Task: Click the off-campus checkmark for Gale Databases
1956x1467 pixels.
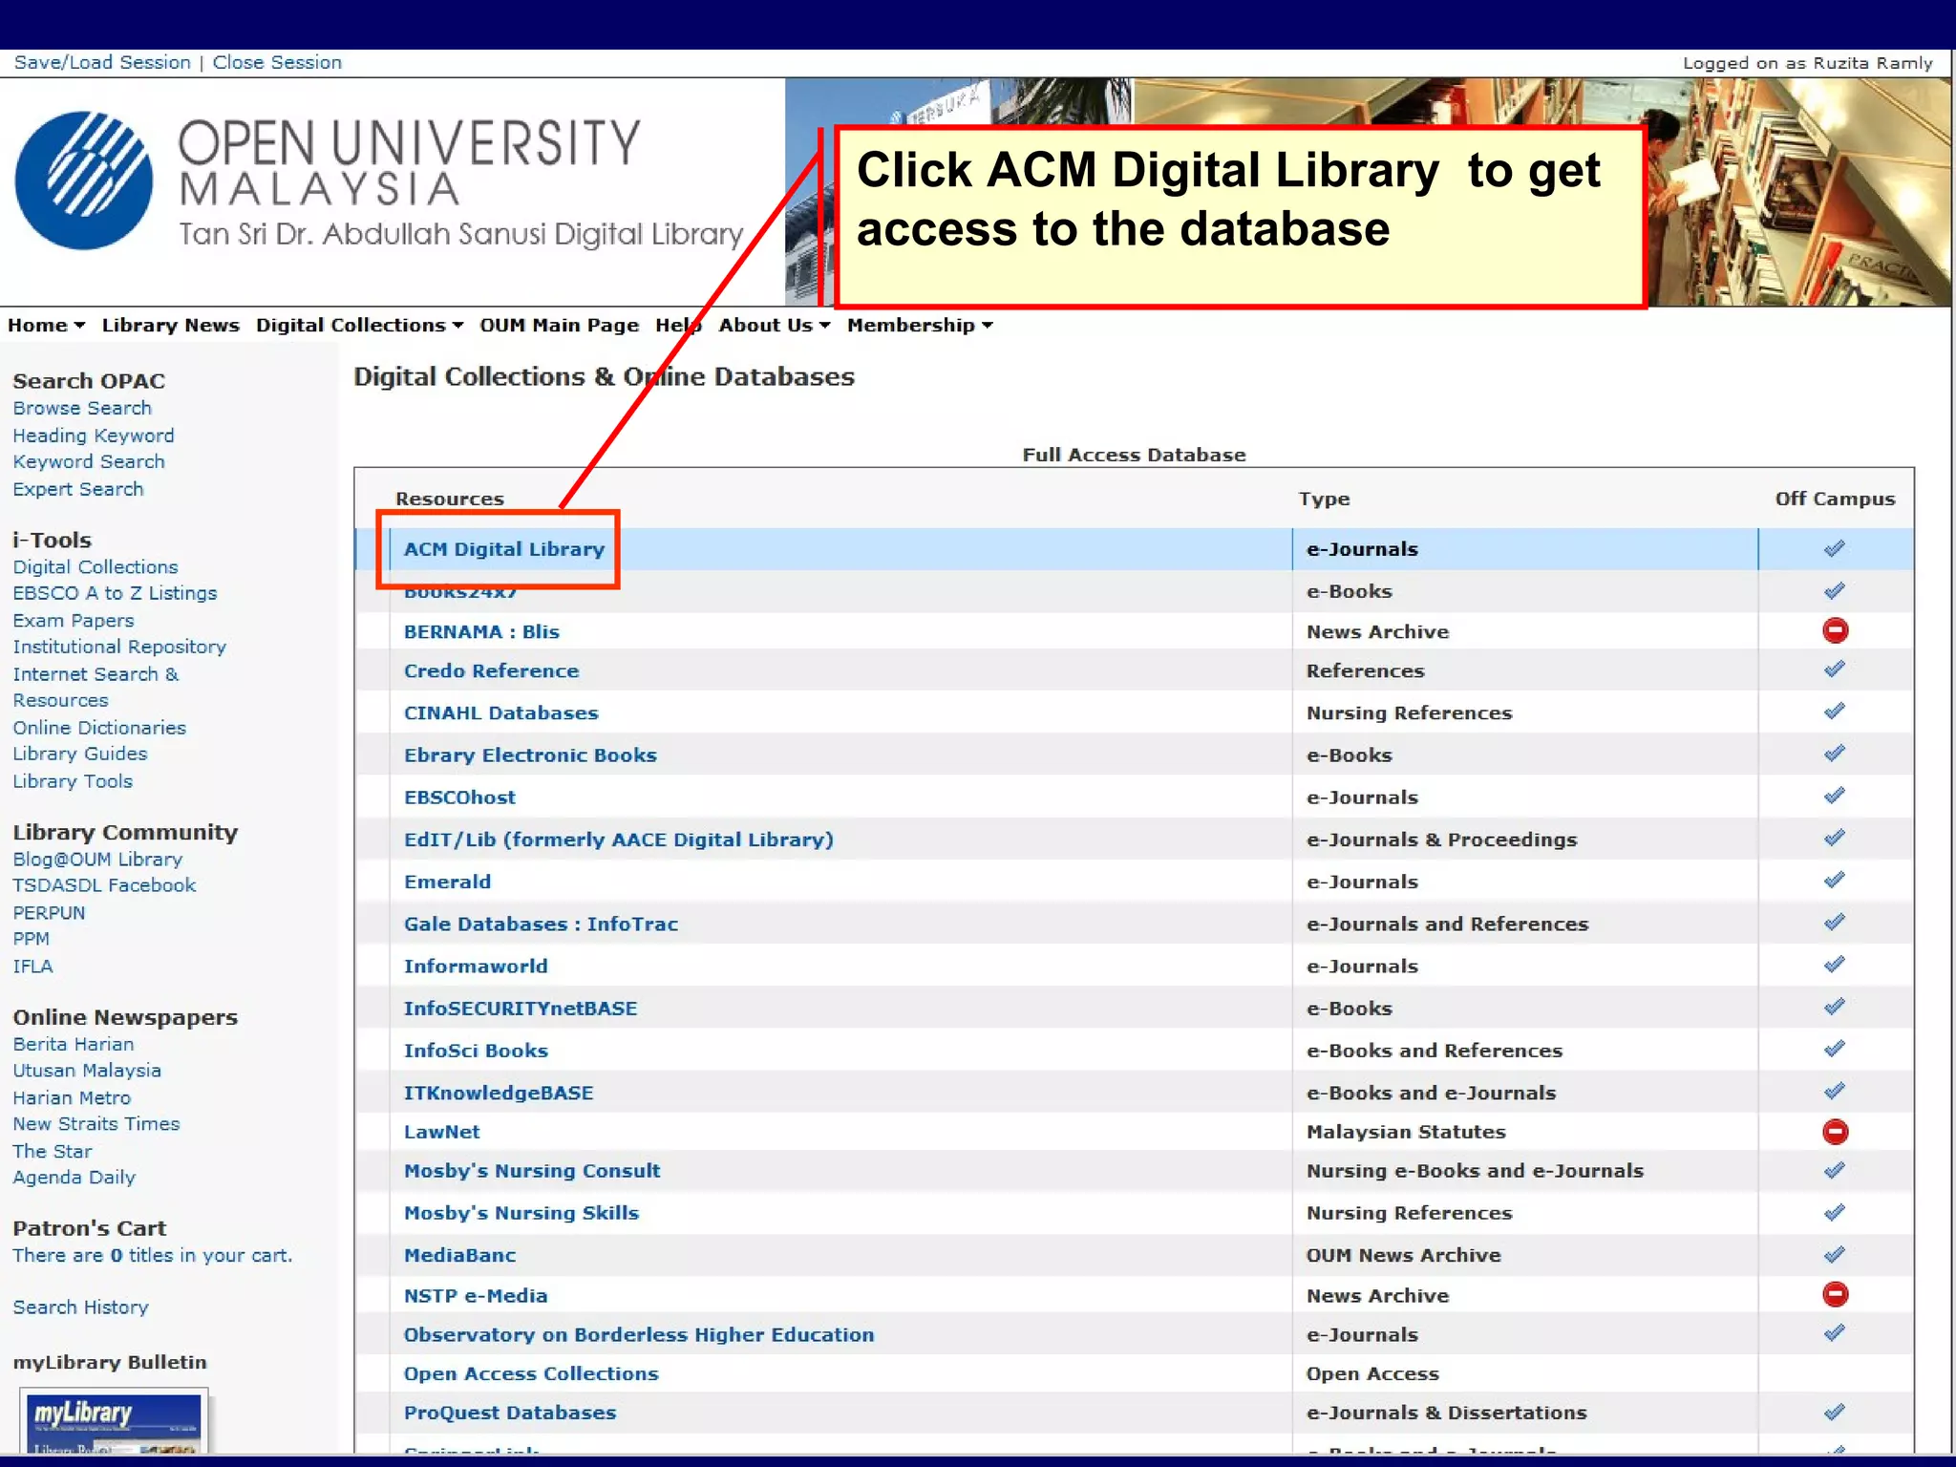Action: [1834, 923]
